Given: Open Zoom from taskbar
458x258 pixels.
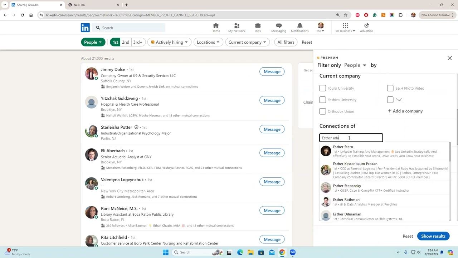Looking at the screenshot, I should tap(293, 252).
